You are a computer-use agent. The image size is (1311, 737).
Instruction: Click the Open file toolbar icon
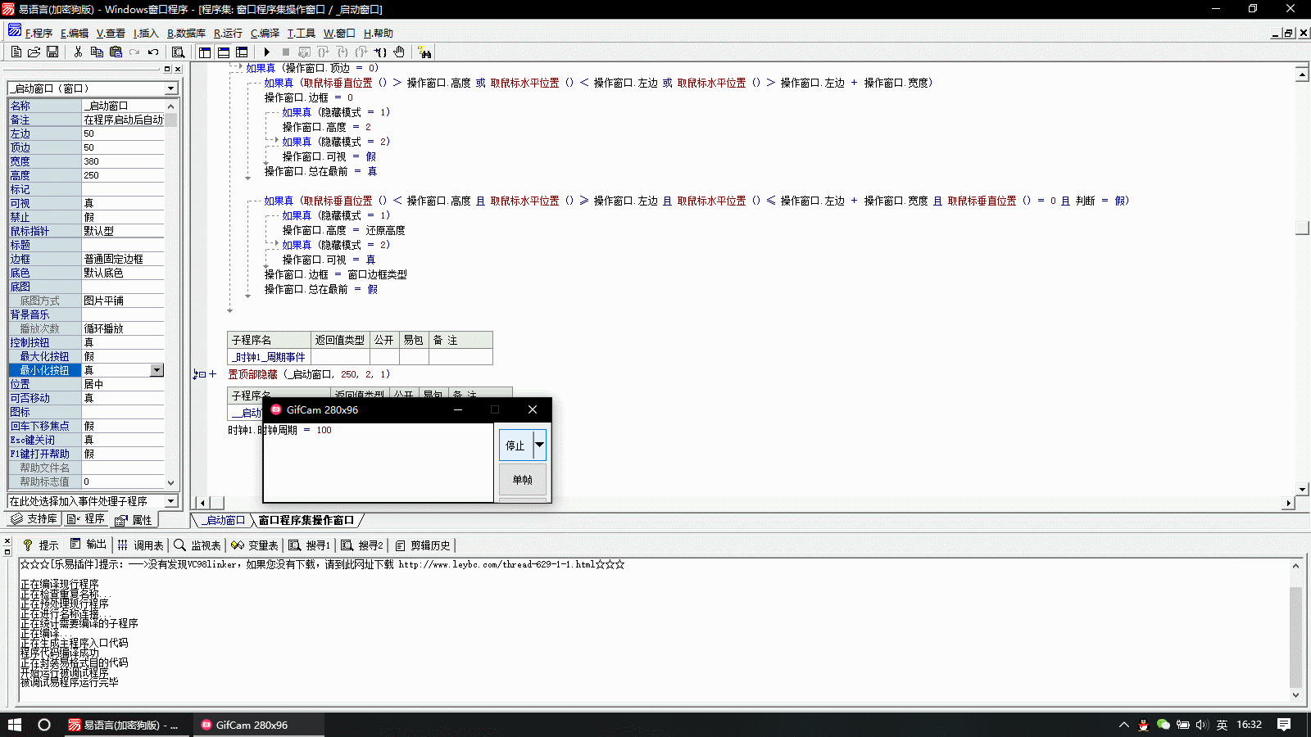coord(34,52)
